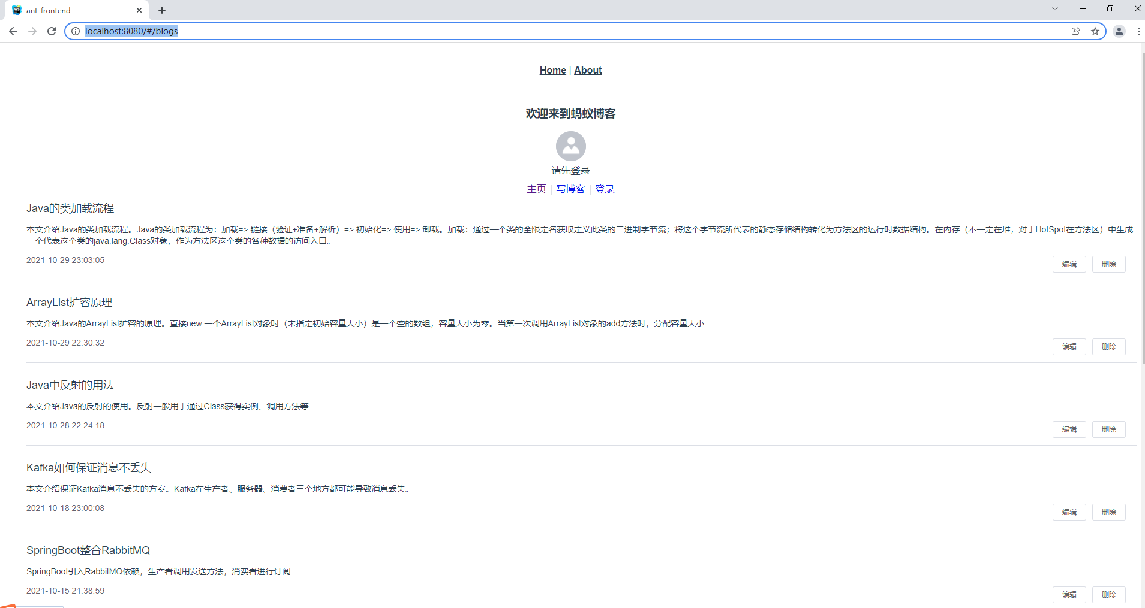Edit the SpringBoot整合RabbitMQ blog post
The width and height of the screenshot is (1145, 608).
[x=1069, y=594]
